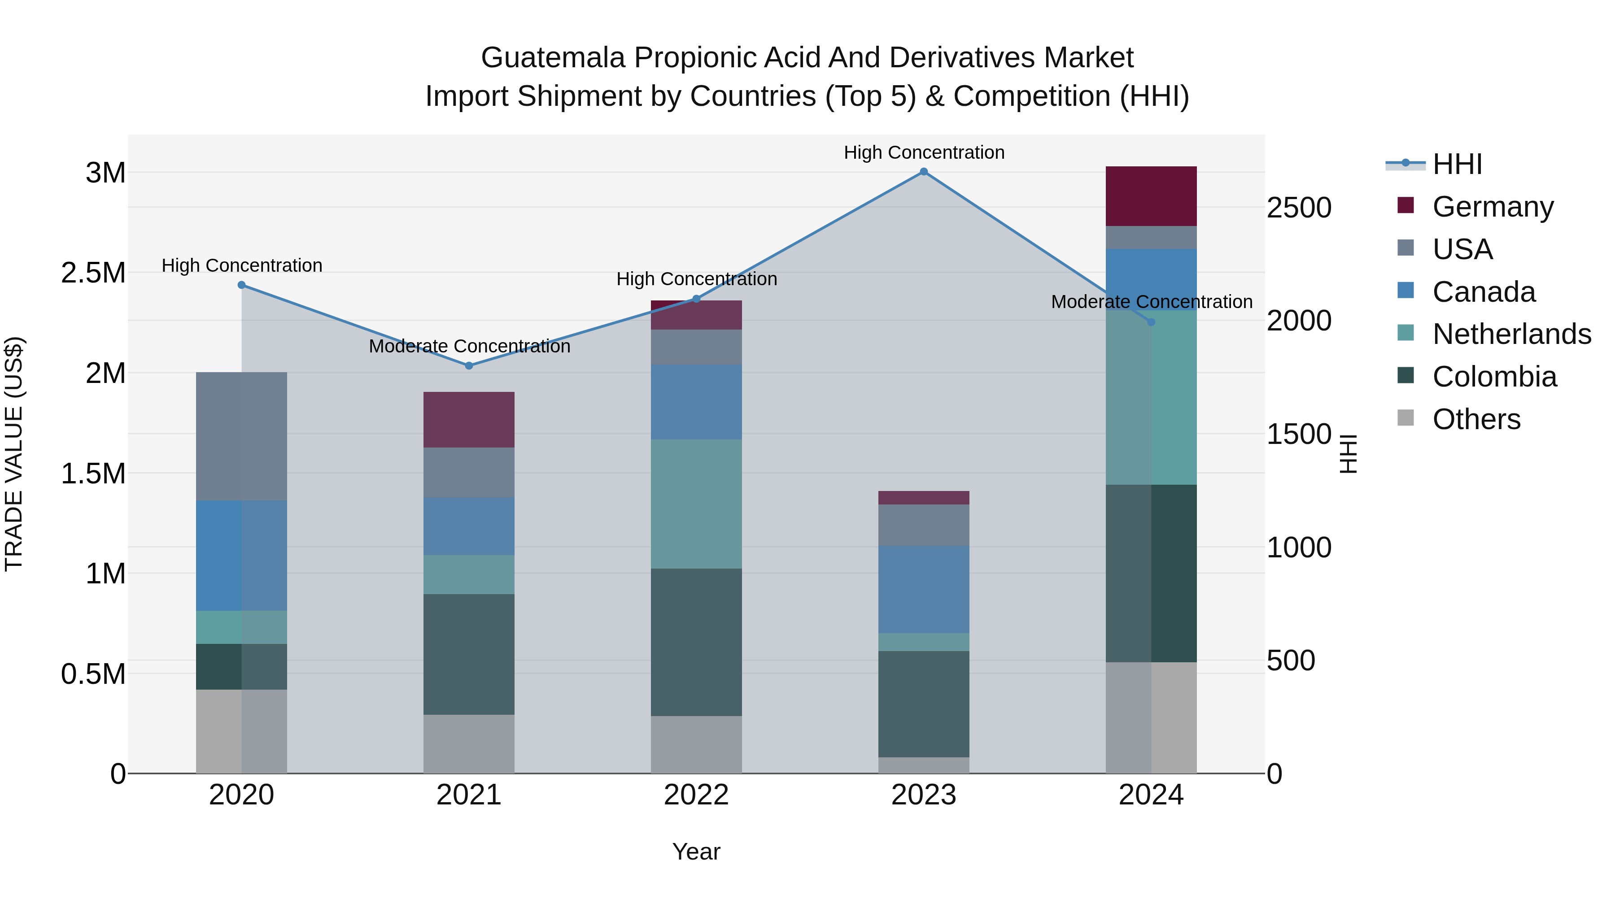Screen dimensions: 1615x908
Task: Select the 2020 HHI data point
Action: pos(242,285)
